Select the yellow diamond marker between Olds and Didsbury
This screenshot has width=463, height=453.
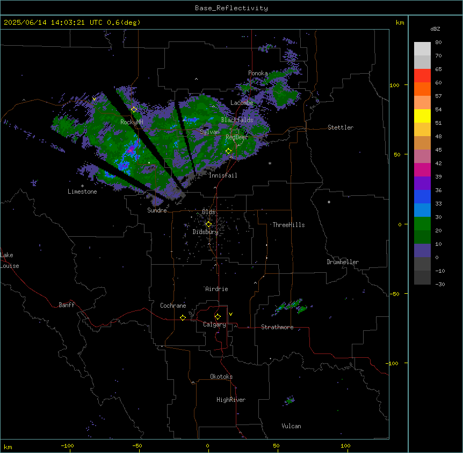pyautogui.click(x=208, y=224)
